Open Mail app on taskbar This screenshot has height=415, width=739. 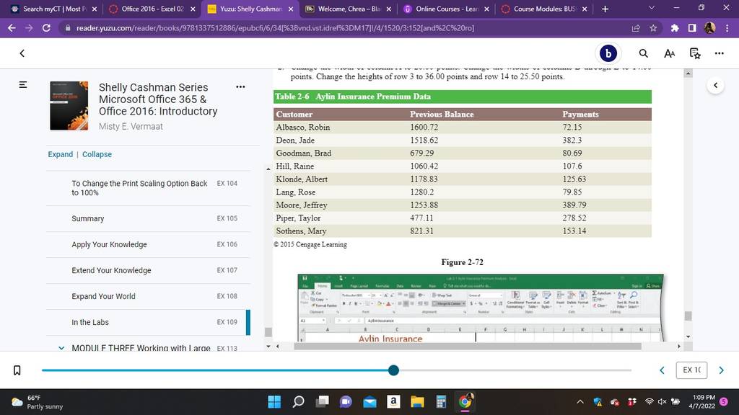369,401
